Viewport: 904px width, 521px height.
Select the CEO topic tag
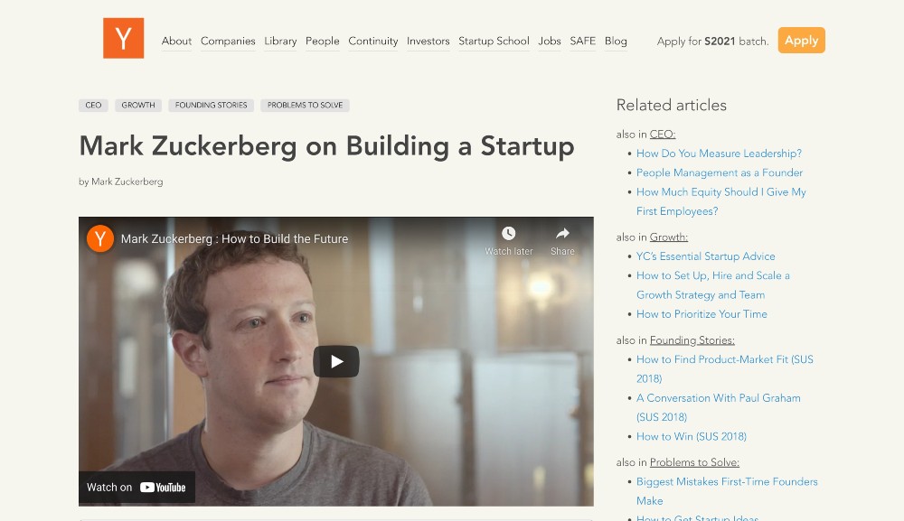(x=92, y=105)
